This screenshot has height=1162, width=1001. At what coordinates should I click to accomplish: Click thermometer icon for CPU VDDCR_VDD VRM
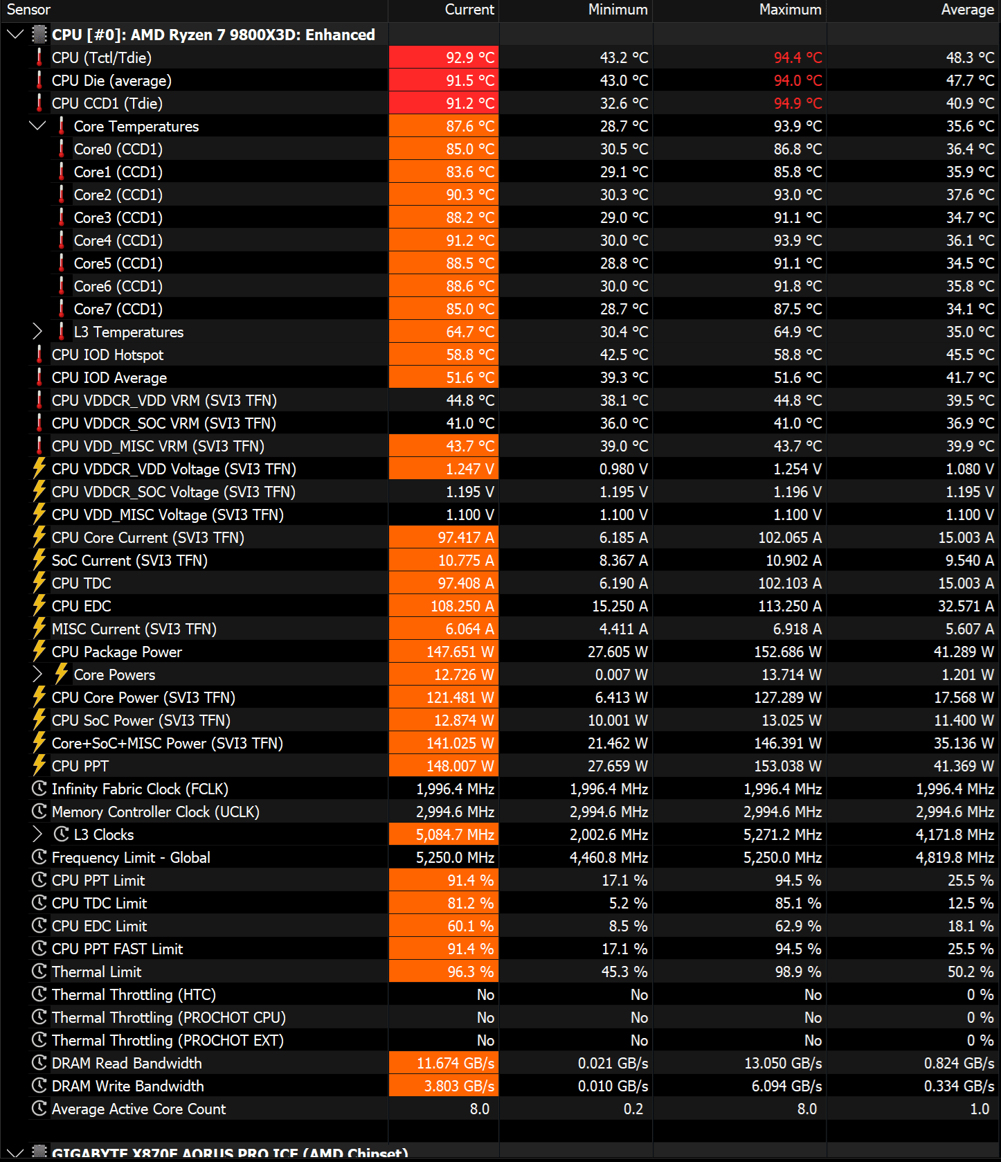point(39,400)
